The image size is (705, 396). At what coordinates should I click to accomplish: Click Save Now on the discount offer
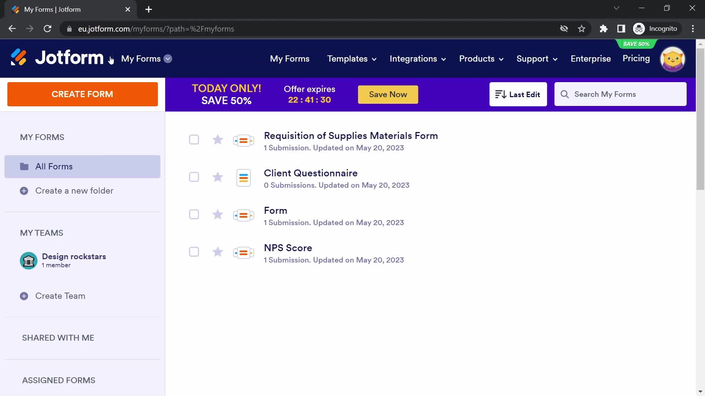(388, 94)
